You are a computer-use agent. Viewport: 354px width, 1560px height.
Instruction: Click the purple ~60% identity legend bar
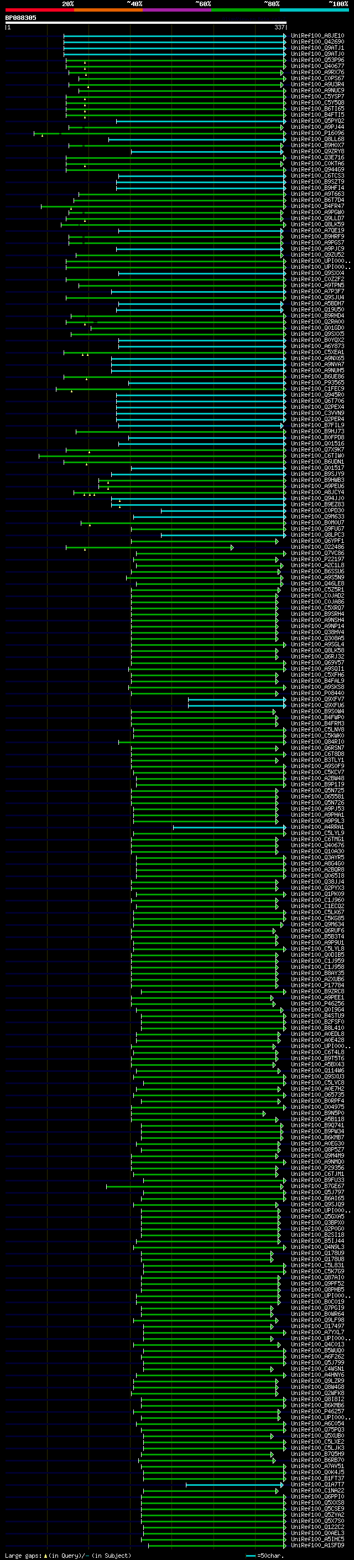178,10
